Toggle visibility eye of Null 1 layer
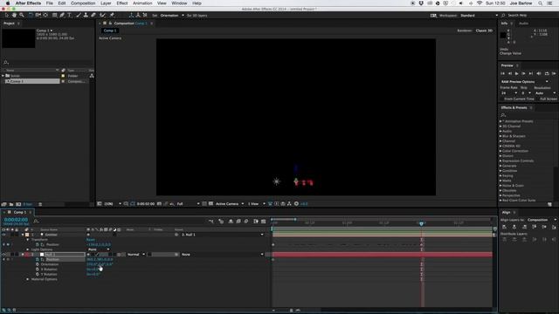 click(3, 255)
